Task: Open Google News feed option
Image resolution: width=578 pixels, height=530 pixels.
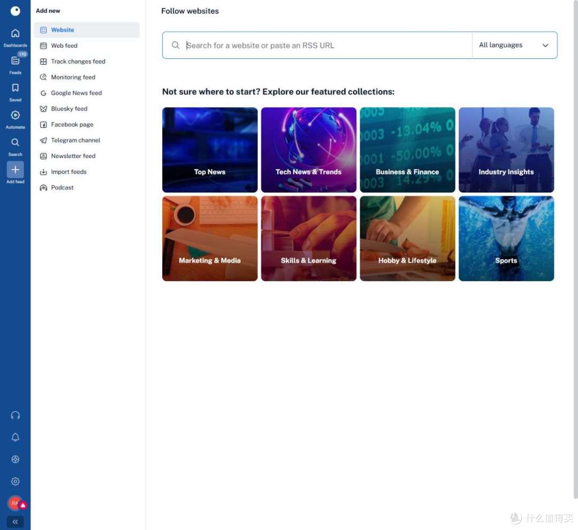Action: coord(87,93)
